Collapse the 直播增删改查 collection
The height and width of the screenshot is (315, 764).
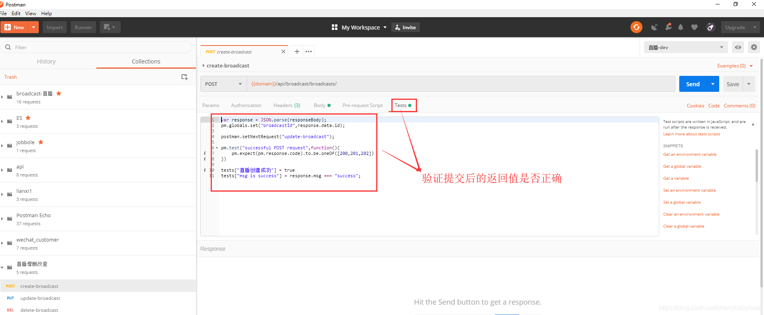click(2, 267)
